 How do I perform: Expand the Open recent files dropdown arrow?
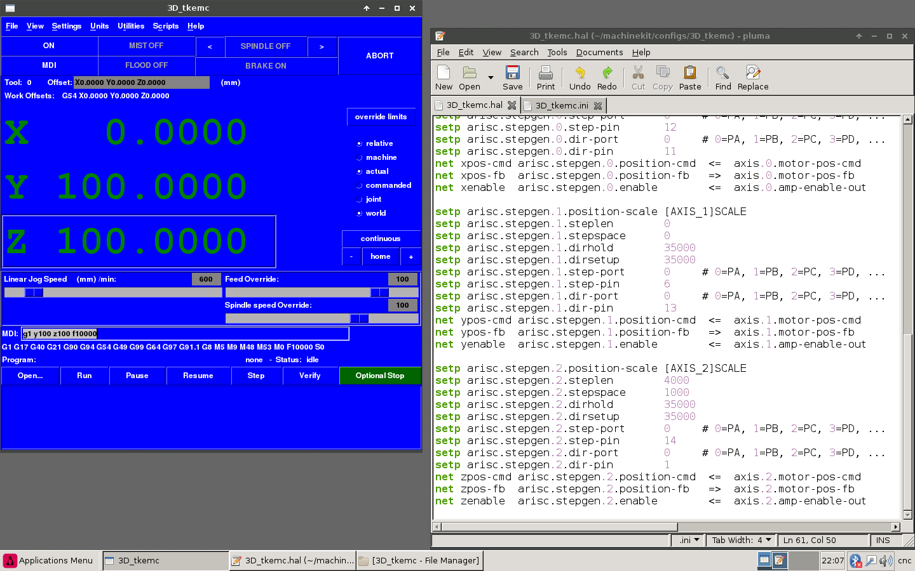coord(491,78)
